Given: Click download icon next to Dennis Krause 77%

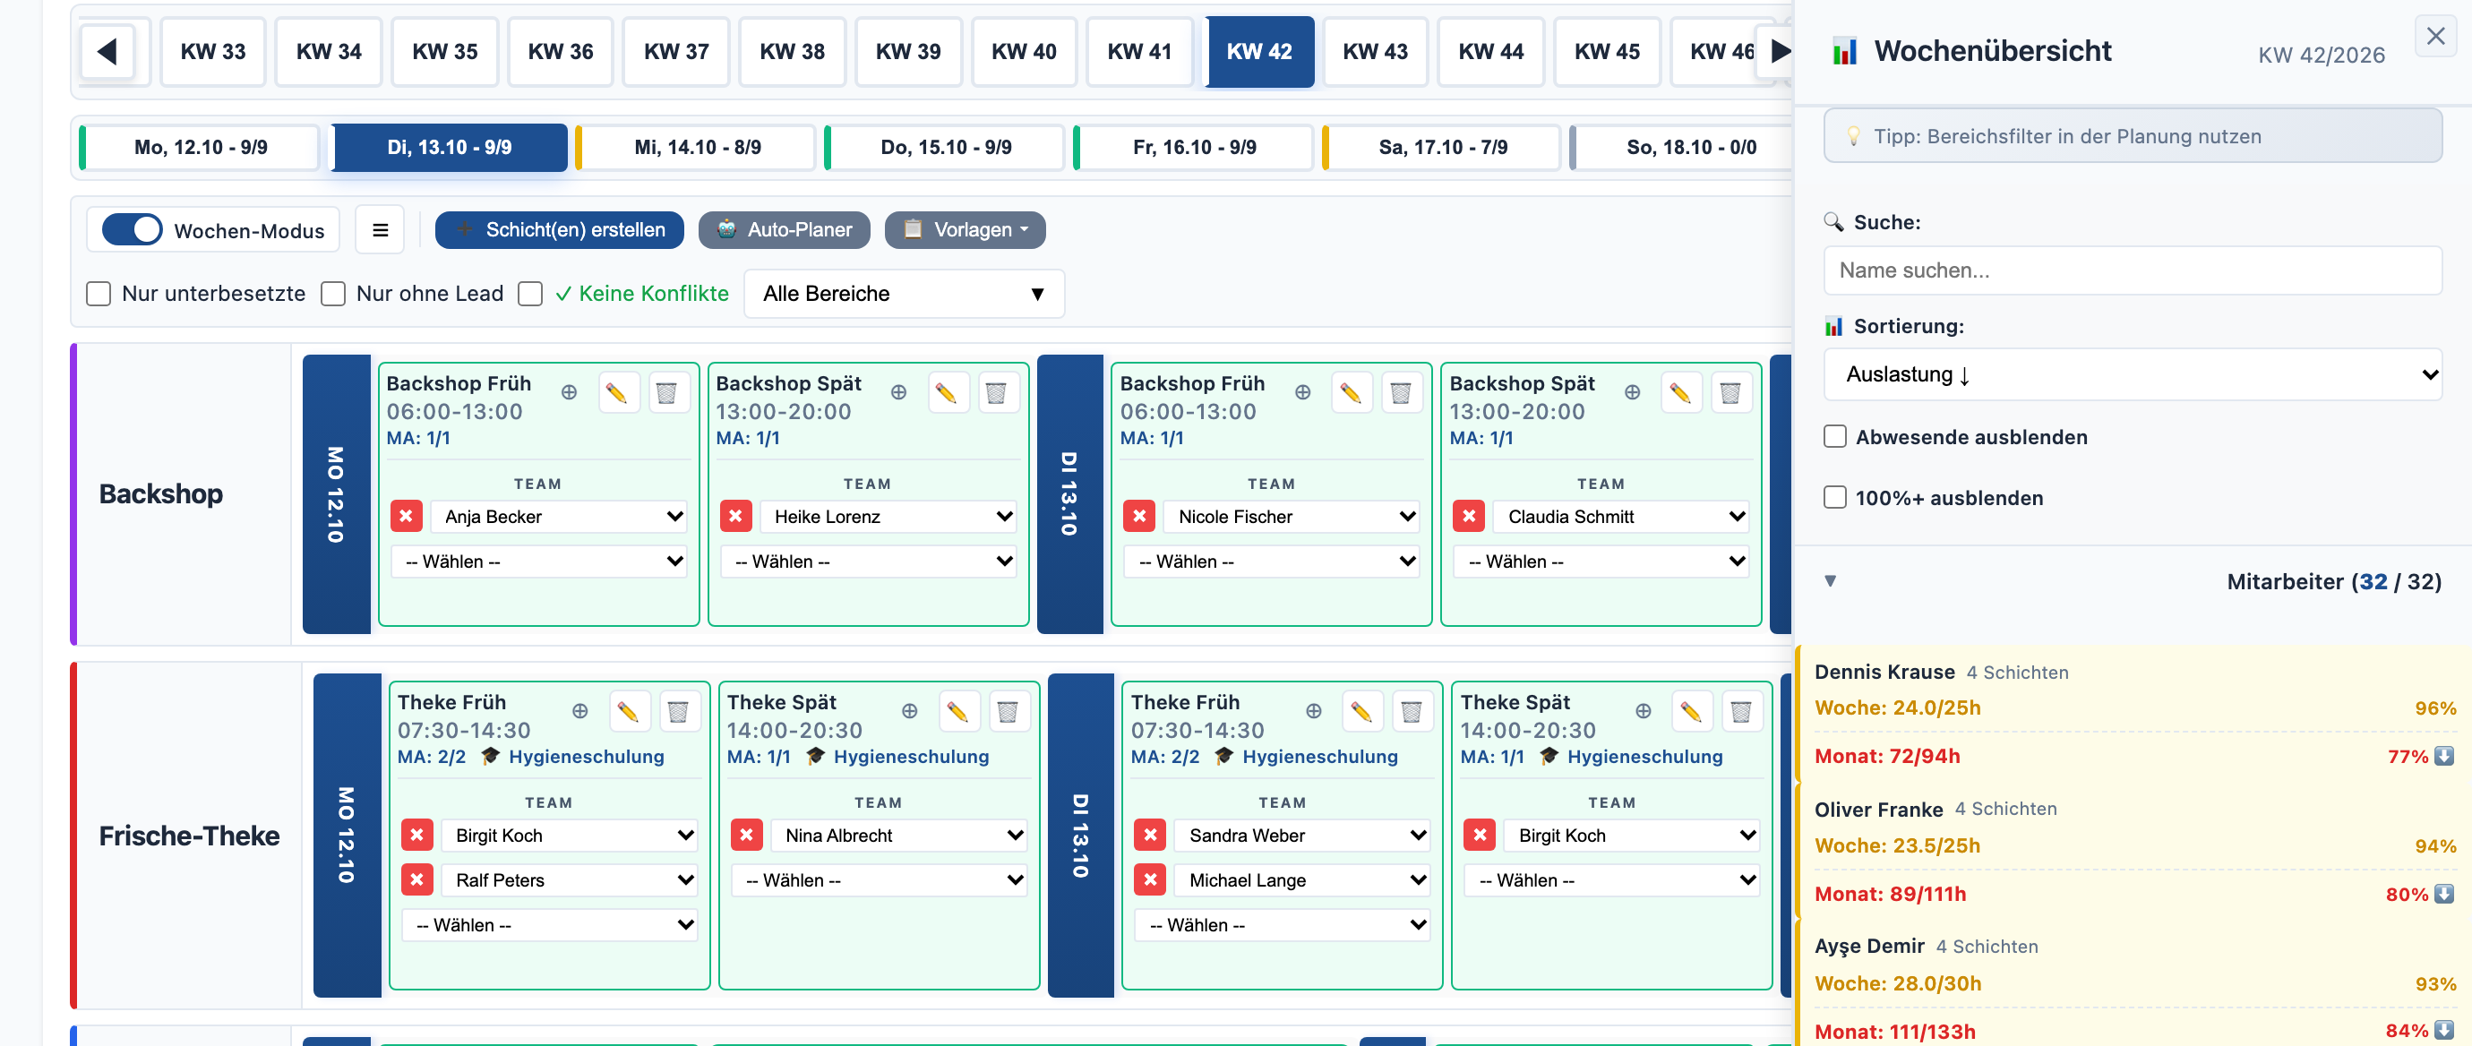Looking at the screenshot, I should click(x=2443, y=755).
